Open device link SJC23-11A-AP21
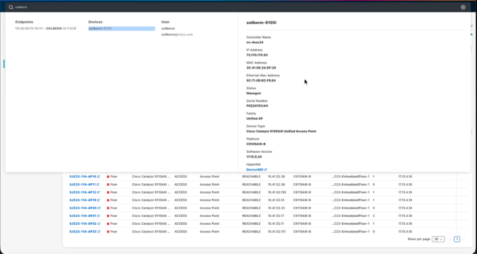477x254 pixels. [83, 216]
